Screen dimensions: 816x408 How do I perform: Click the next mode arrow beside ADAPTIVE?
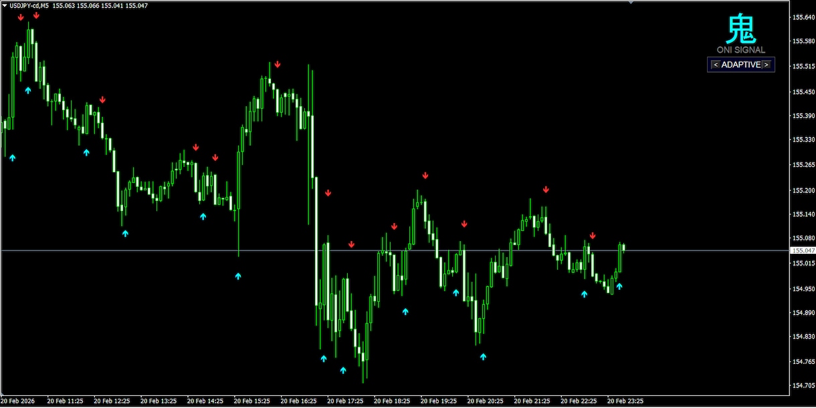pos(767,65)
